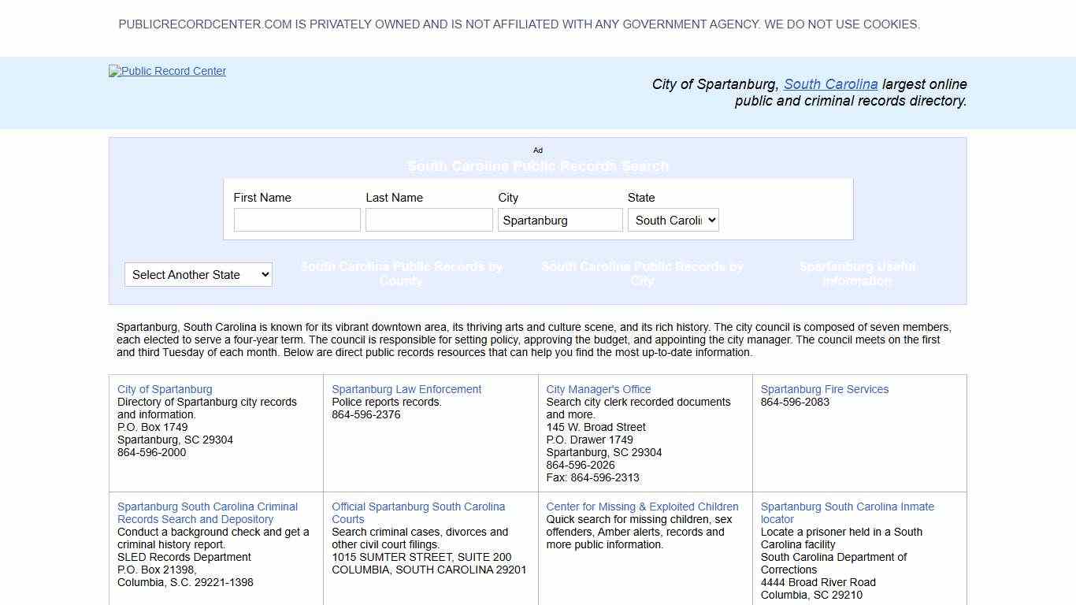The width and height of the screenshot is (1076, 605).
Task: Select South Carolina Public Records by City
Action: (641, 273)
